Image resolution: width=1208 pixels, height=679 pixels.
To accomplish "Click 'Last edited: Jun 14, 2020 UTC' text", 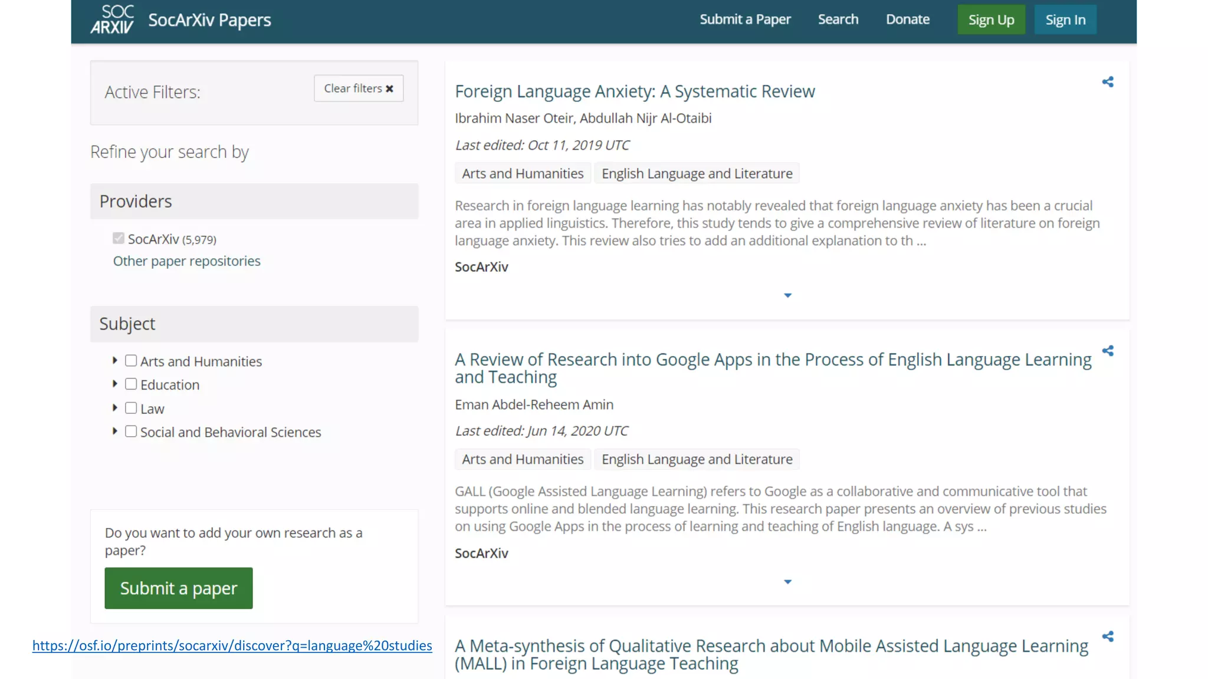I will [x=541, y=431].
